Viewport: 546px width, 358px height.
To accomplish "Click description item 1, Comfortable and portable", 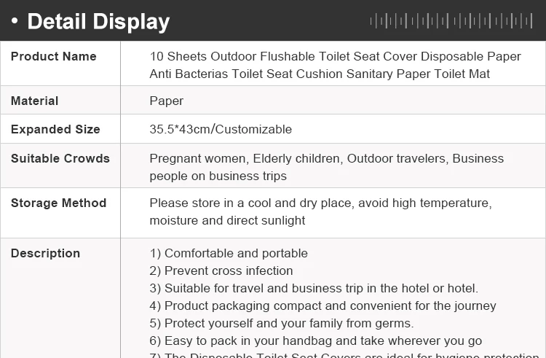I will pyautogui.click(x=229, y=254).
